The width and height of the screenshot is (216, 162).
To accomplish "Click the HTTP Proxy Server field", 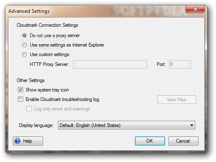I will click(x=110, y=64).
